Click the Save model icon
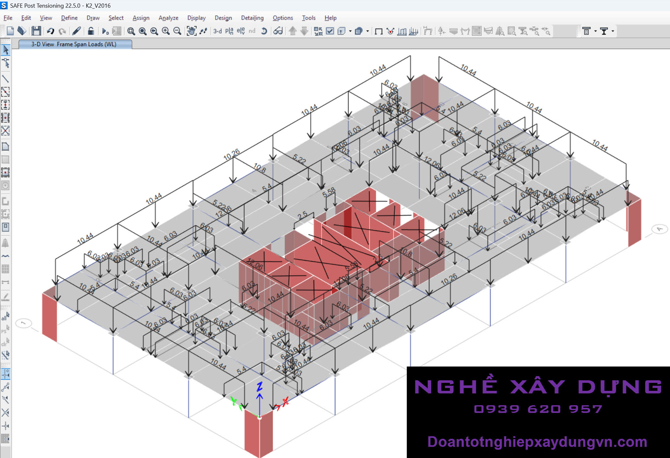Screen dimensions: 670x458 (x=36, y=31)
